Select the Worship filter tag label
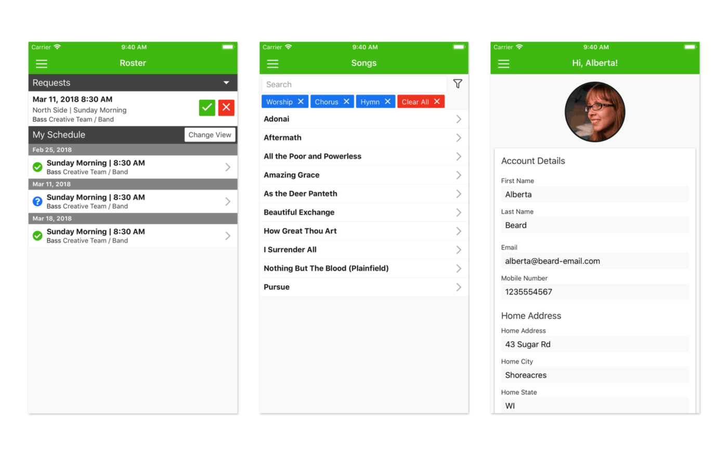This screenshot has width=728, height=455. tap(279, 102)
